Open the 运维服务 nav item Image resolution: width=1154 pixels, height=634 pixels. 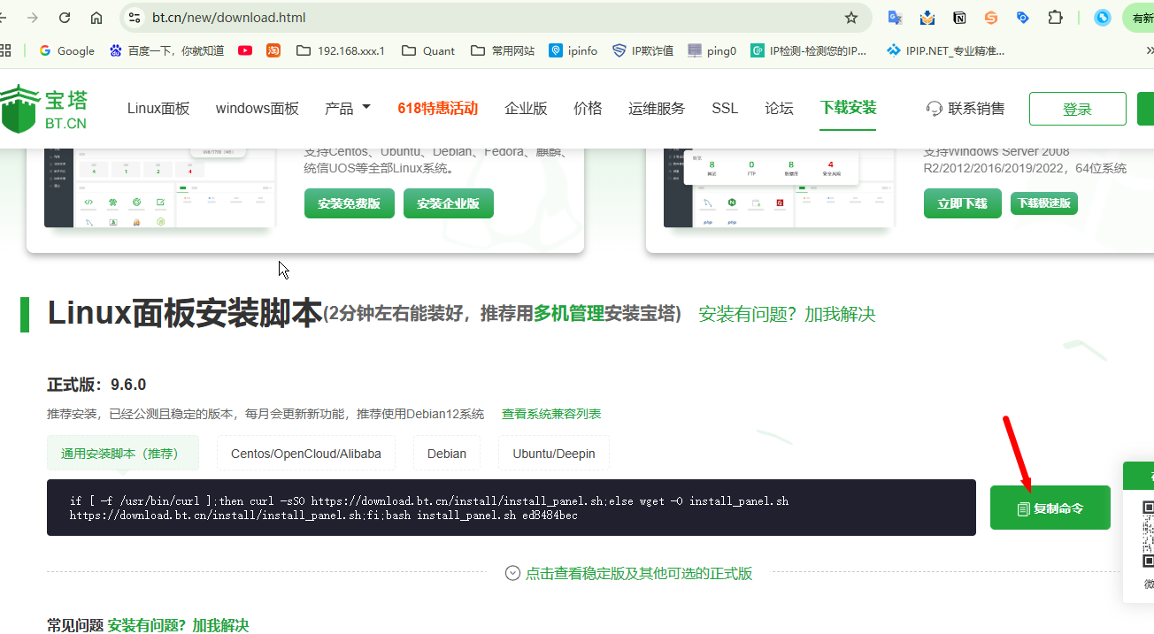click(x=657, y=109)
